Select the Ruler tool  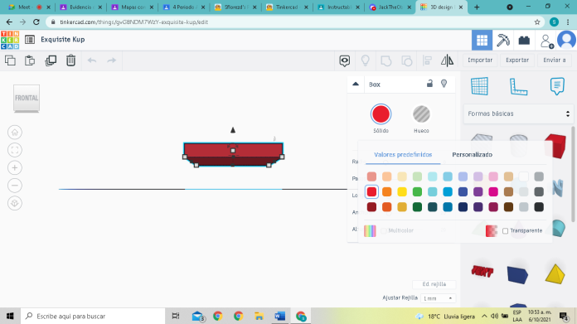point(518,87)
